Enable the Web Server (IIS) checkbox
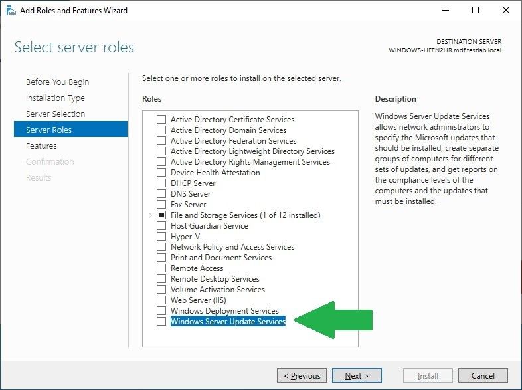 161,300
